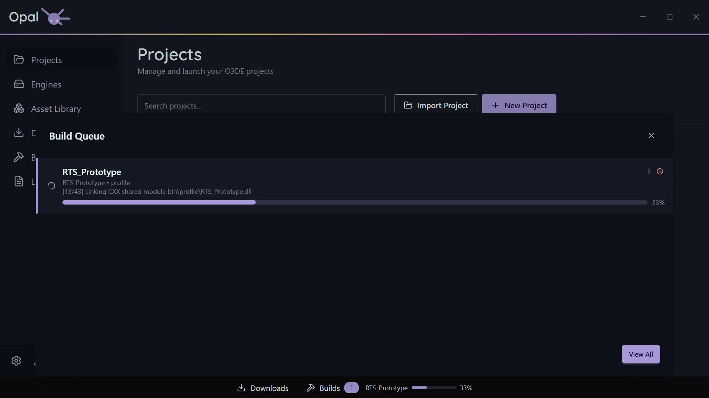Open the Asset Library sidebar section
Screen dimensions: 709x398
pyautogui.click(x=62, y=109)
